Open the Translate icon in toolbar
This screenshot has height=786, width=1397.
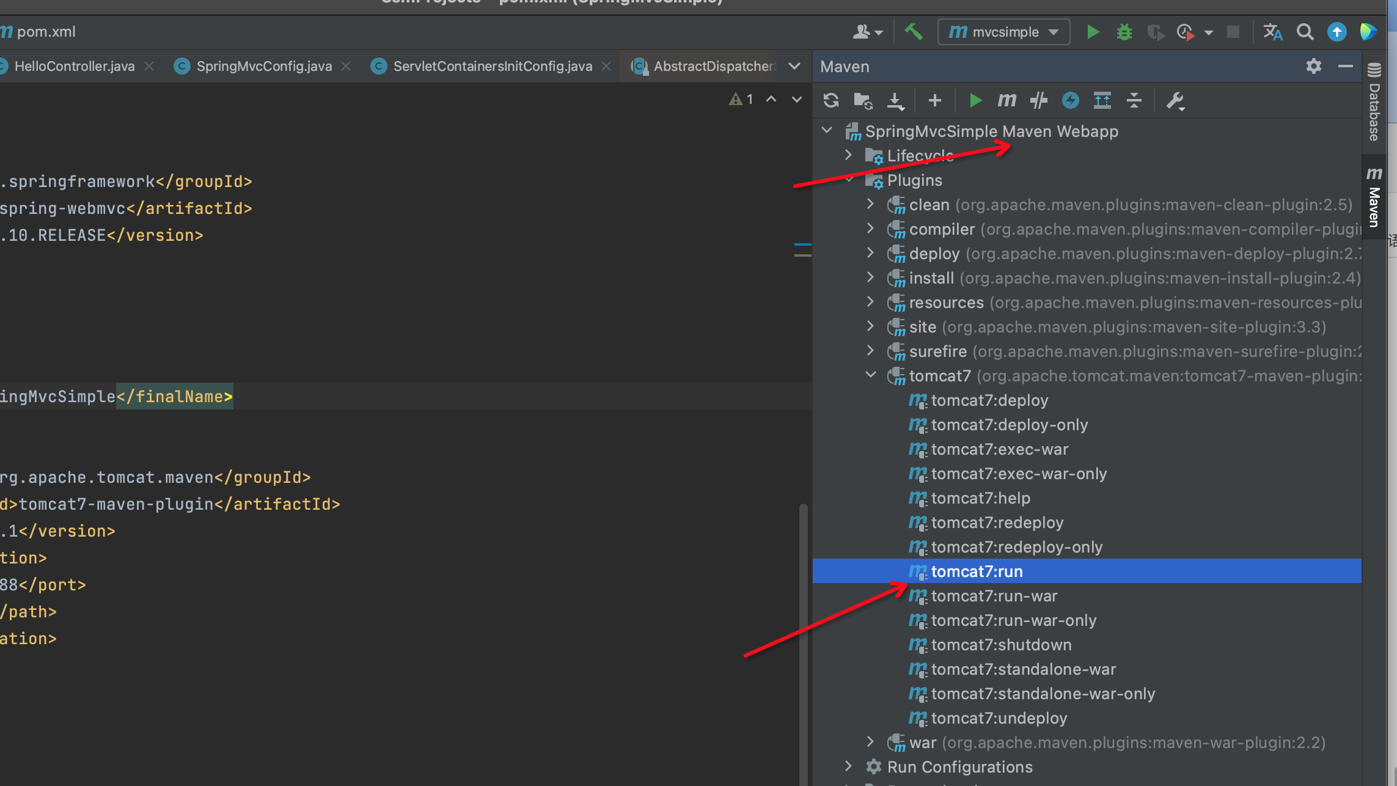point(1273,32)
